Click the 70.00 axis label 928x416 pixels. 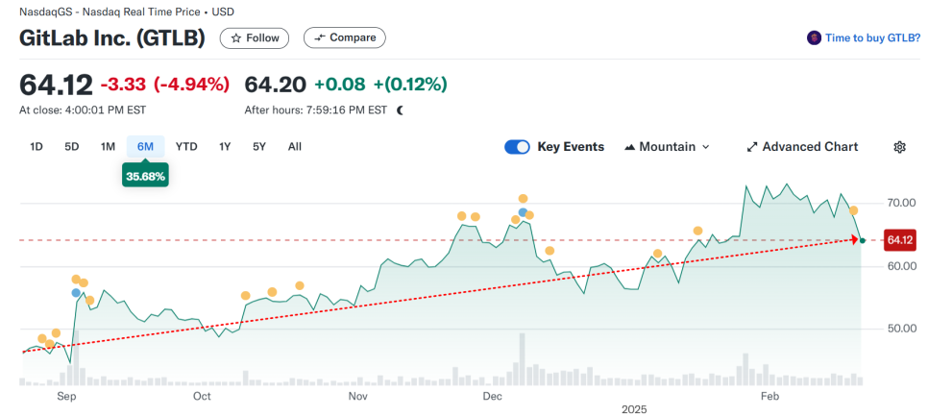coord(901,203)
